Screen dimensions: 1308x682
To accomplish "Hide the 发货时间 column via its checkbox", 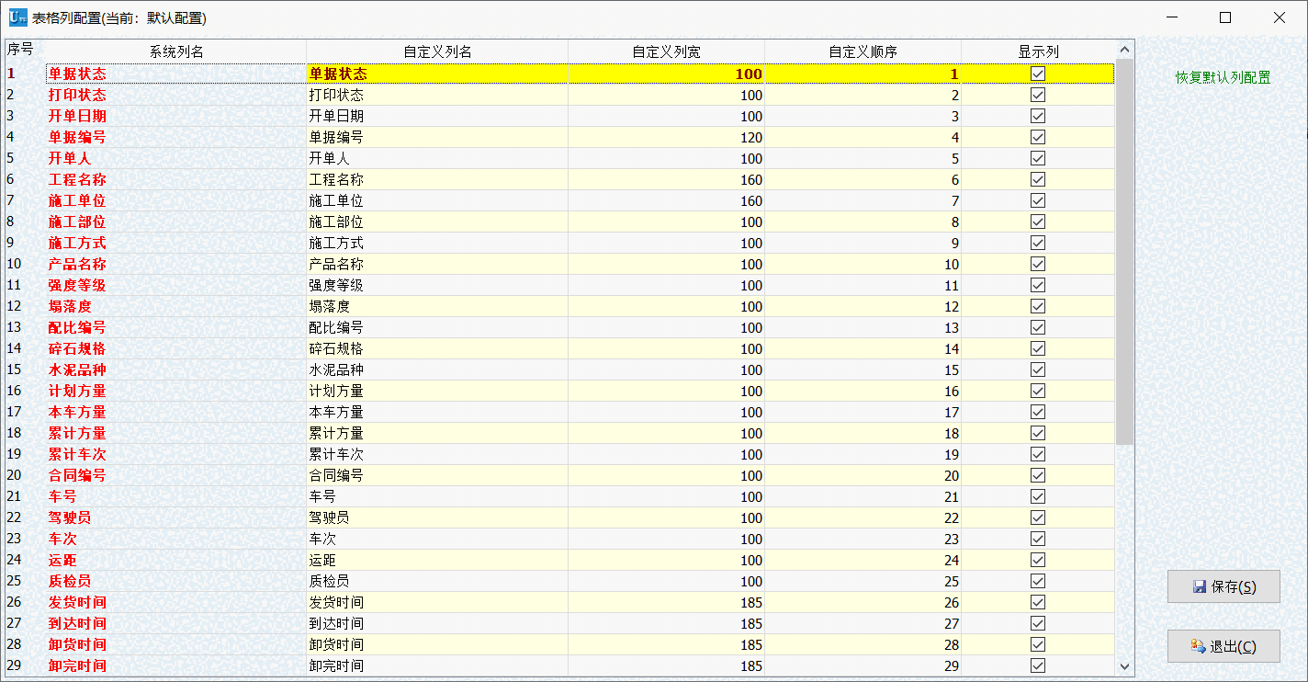I will (x=1038, y=602).
